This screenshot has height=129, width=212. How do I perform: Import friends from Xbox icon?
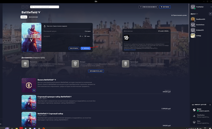194,122
